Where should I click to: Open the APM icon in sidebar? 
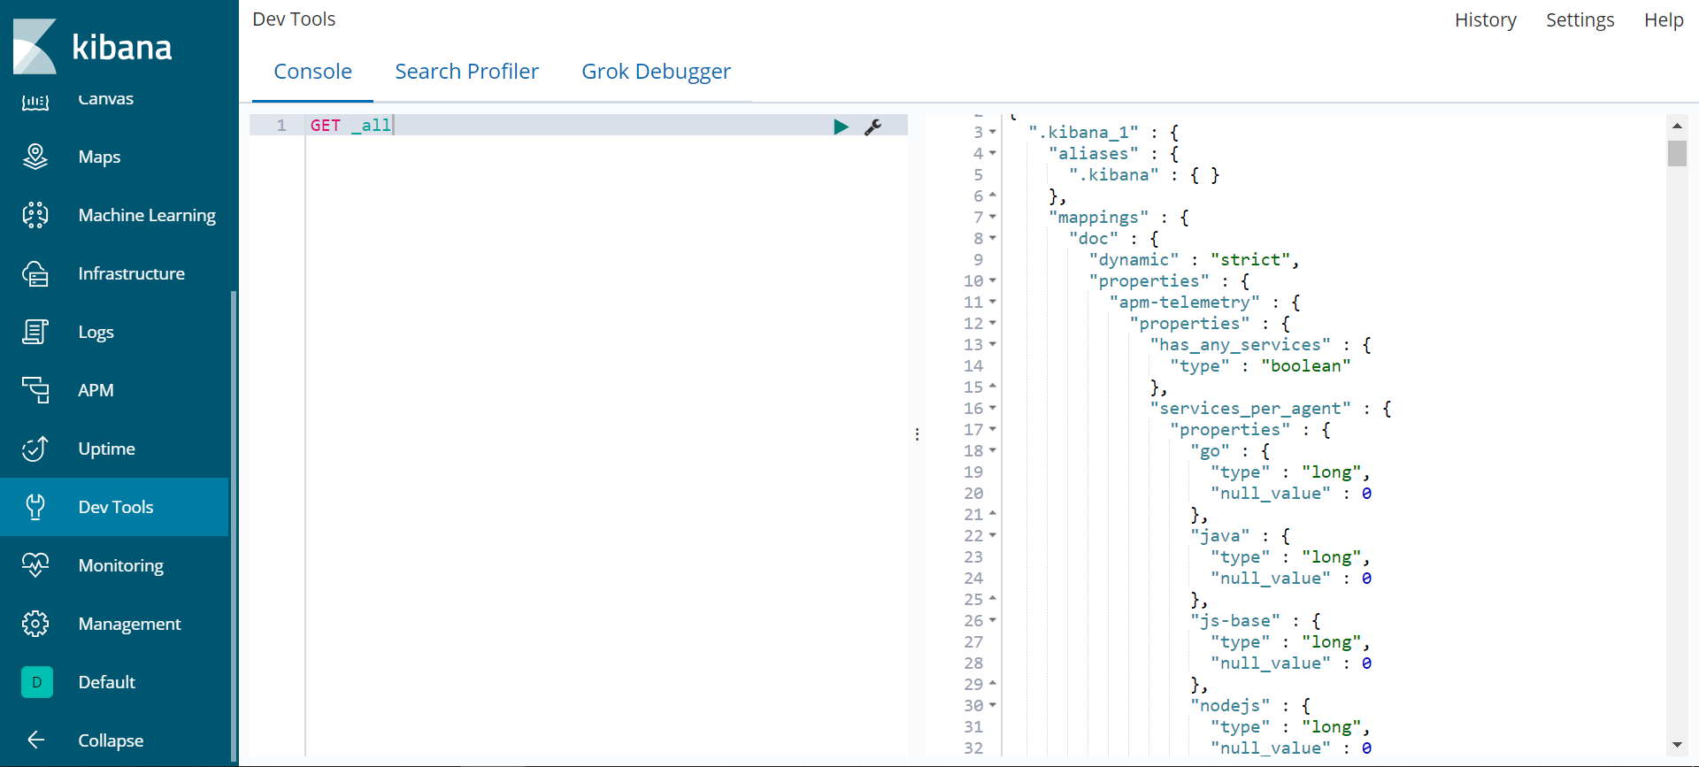click(x=35, y=390)
